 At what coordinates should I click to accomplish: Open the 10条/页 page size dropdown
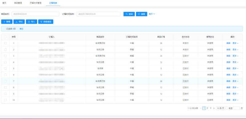pyautogui.click(x=221, y=108)
